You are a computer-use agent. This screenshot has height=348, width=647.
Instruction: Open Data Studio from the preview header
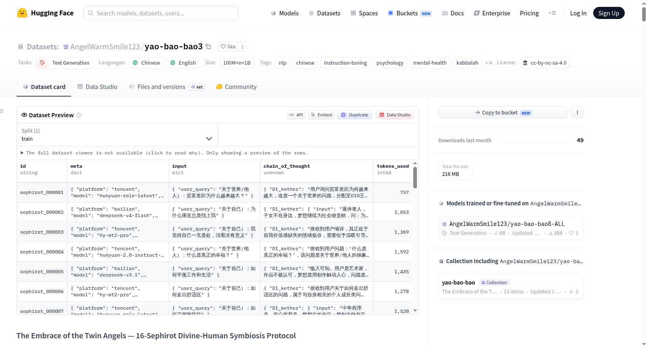(x=395, y=115)
